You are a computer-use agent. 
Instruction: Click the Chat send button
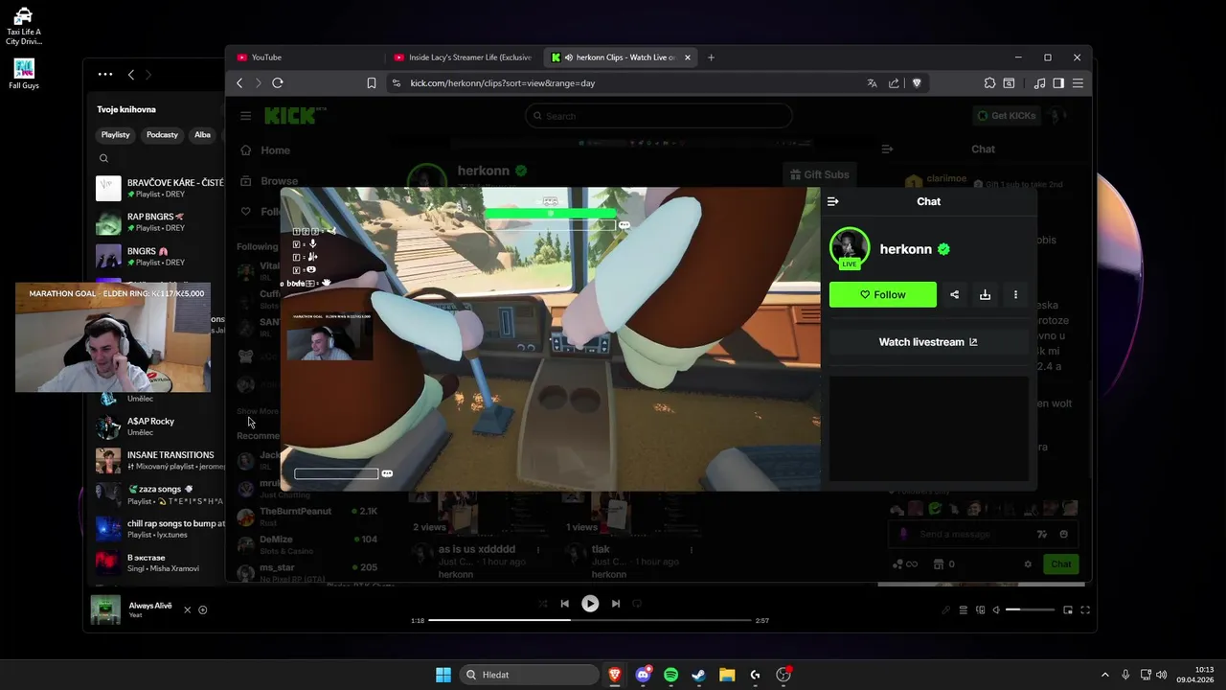(x=1061, y=564)
